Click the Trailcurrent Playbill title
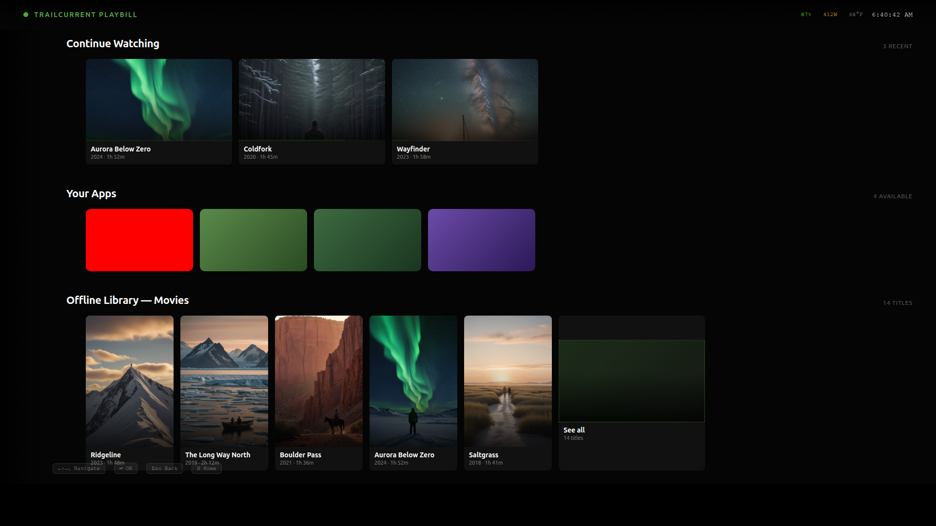Screen dimensions: 936x526 click(x=86, y=15)
